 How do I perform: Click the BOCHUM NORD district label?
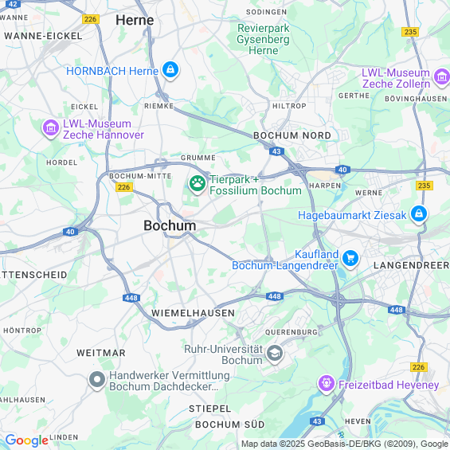tap(292, 135)
